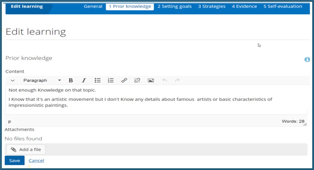Select the 4 Evidence tab

click(244, 6)
